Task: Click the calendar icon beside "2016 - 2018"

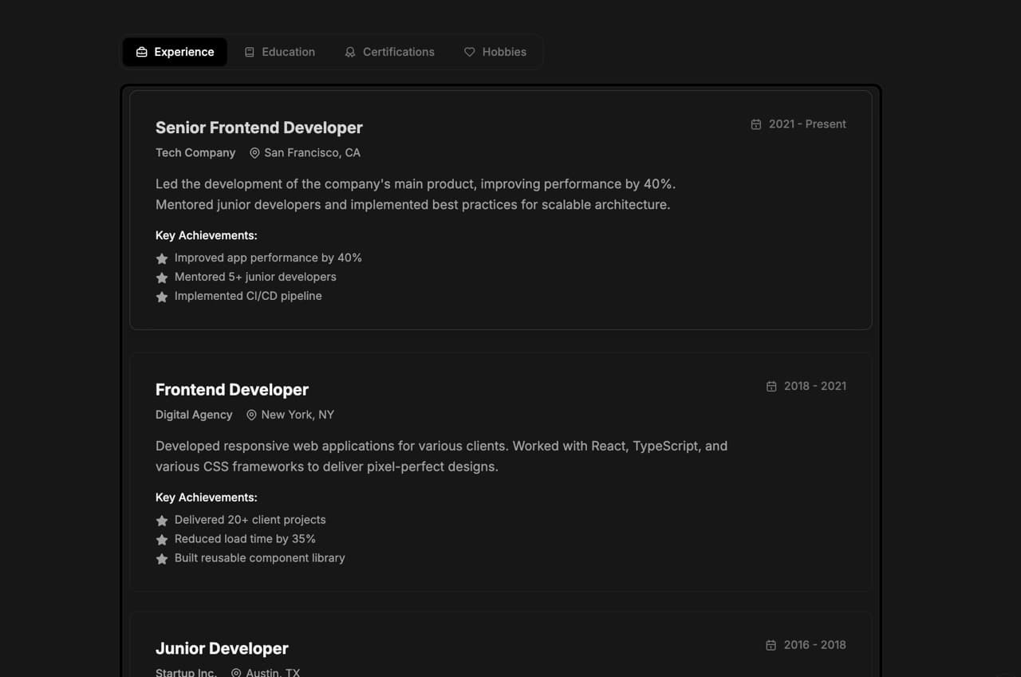Action: tap(770, 645)
